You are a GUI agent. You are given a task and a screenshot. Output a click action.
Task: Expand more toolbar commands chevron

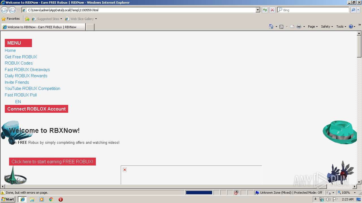tap(359, 25)
